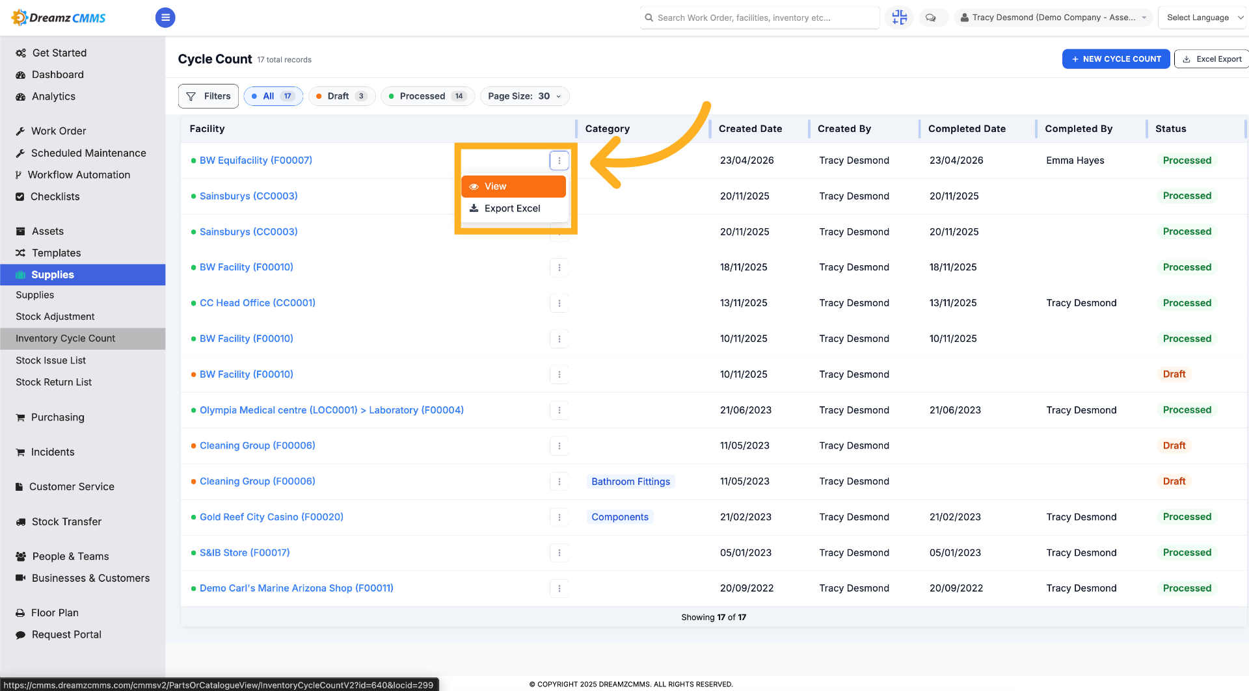The image size is (1249, 691).
Task: Click the Filters funnel button
Action: [208, 96]
